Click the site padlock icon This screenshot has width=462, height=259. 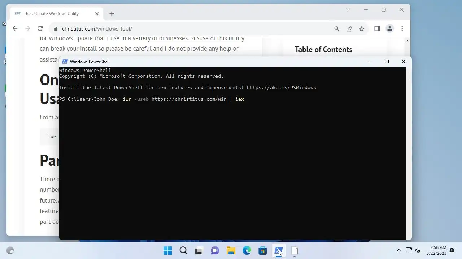point(55,29)
